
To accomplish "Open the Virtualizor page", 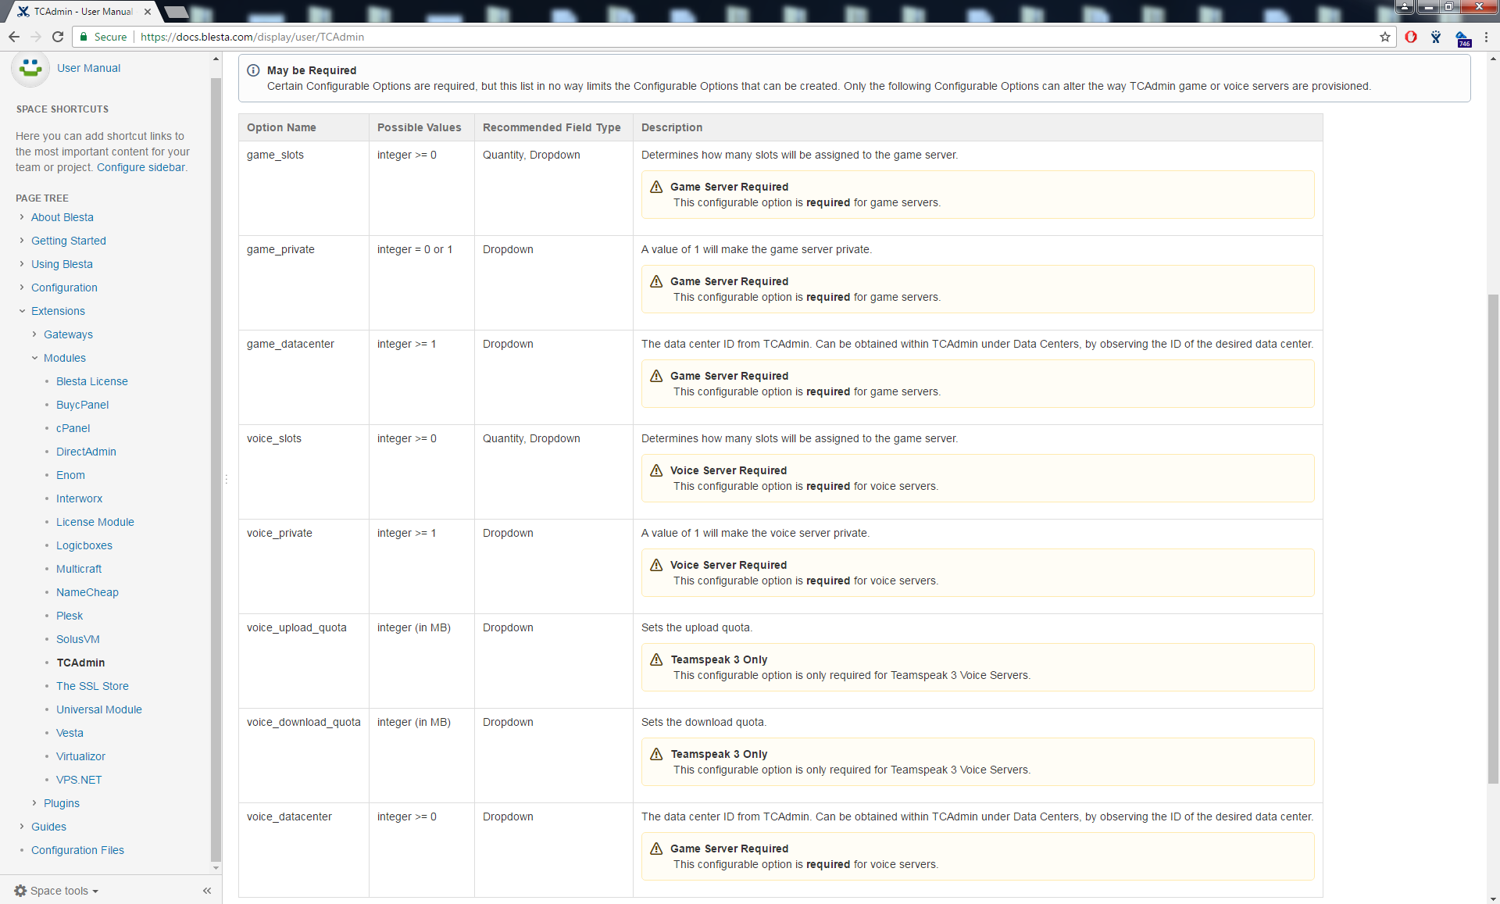I will pyautogui.click(x=80, y=756).
